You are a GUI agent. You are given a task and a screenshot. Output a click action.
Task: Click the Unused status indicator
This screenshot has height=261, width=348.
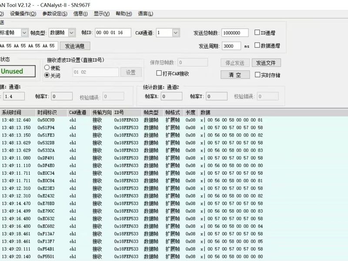coord(17,71)
